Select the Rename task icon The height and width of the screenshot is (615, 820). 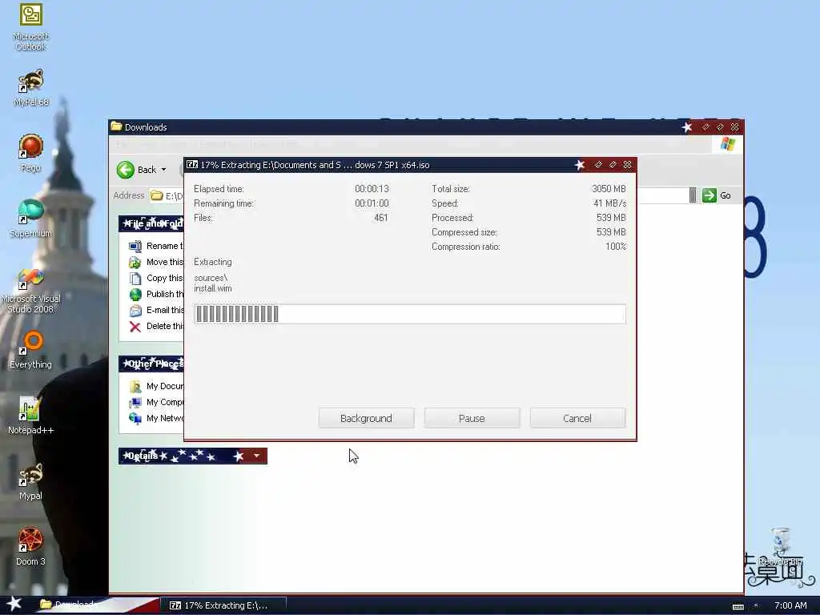click(x=135, y=247)
